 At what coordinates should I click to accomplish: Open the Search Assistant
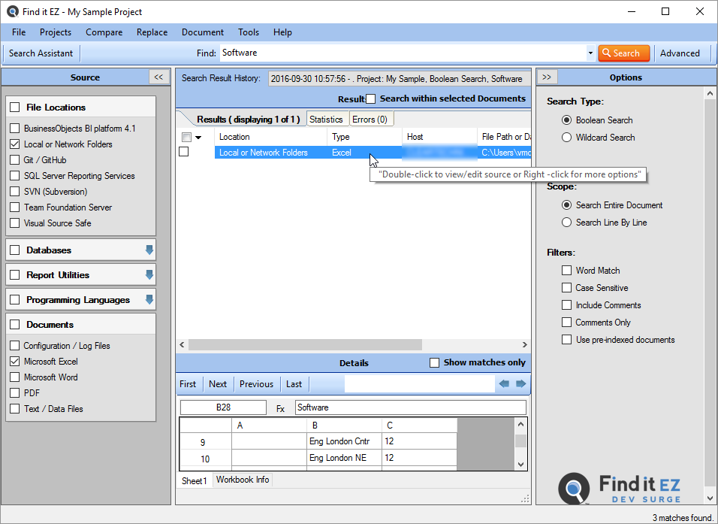[41, 53]
